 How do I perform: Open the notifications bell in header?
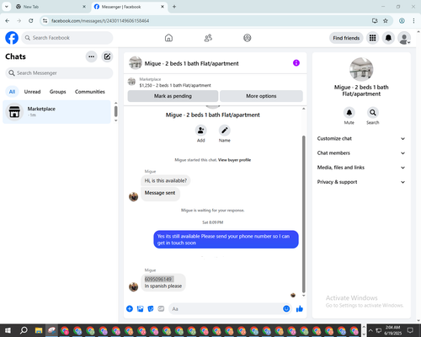pyautogui.click(x=388, y=38)
